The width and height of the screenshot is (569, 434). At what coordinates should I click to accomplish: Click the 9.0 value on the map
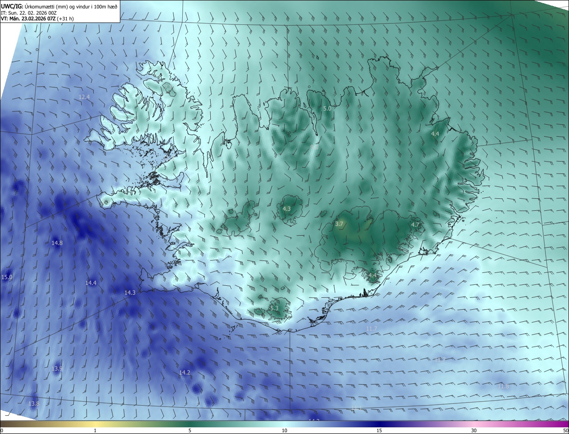point(314,146)
